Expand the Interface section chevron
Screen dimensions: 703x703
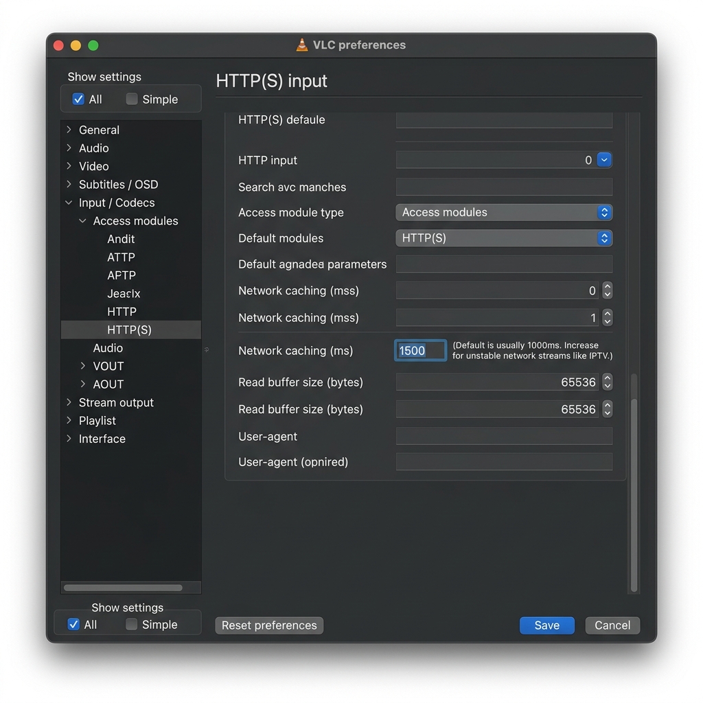pos(69,439)
